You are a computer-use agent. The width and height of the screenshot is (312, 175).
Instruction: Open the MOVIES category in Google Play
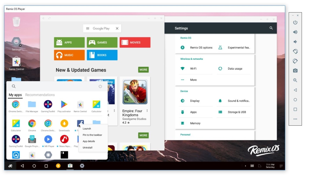(x=135, y=42)
